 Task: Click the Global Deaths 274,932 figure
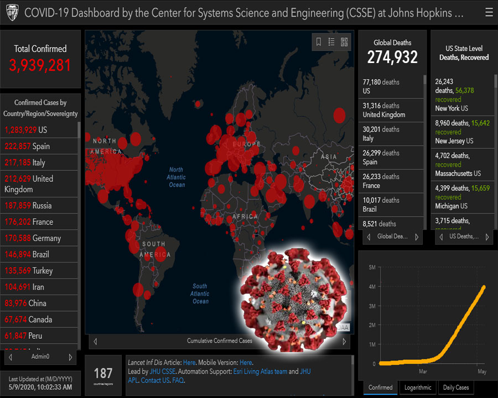[x=392, y=57]
